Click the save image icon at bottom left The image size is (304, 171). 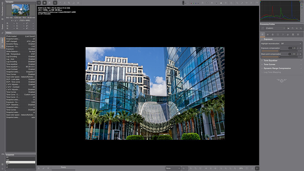(x=39, y=168)
